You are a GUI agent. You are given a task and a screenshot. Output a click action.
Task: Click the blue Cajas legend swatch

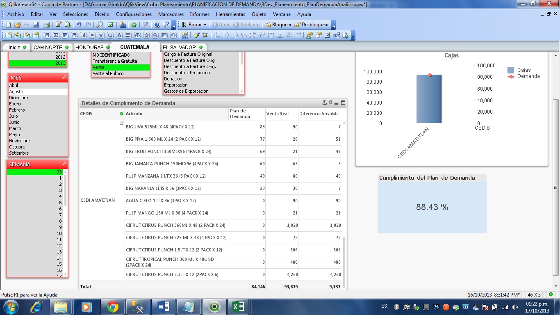tap(511, 70)
